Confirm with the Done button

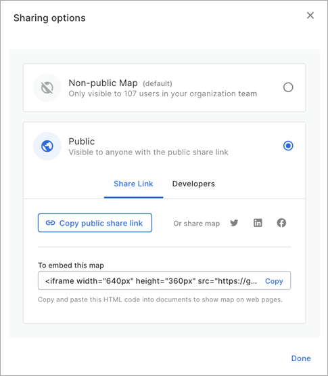(301, 358)
